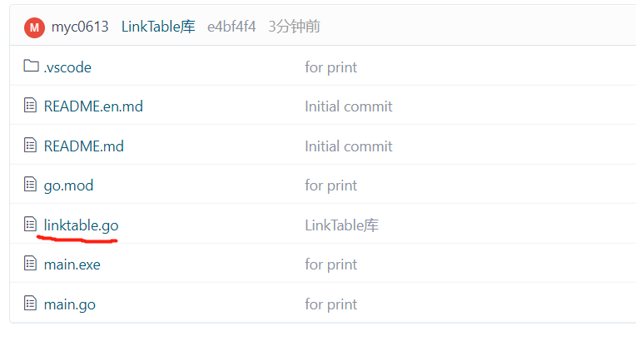This screenshot has width=636, height=341.
Task: Click the .vscode folder icon
Action: 31,67
